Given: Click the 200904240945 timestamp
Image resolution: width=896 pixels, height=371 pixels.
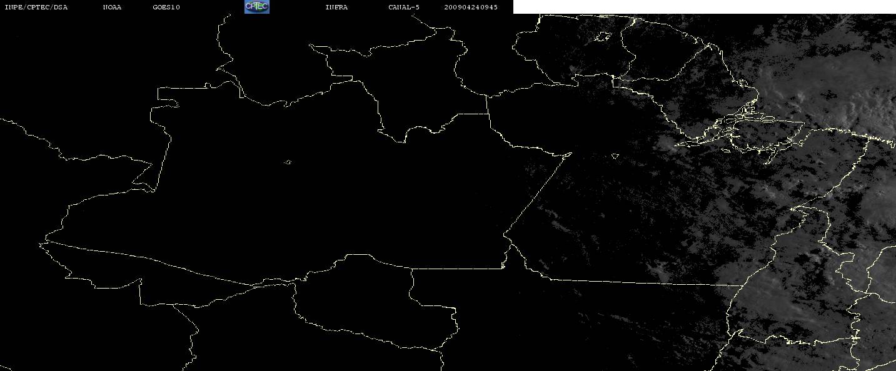Looking at the screenshot, I should tap(471, 7).
